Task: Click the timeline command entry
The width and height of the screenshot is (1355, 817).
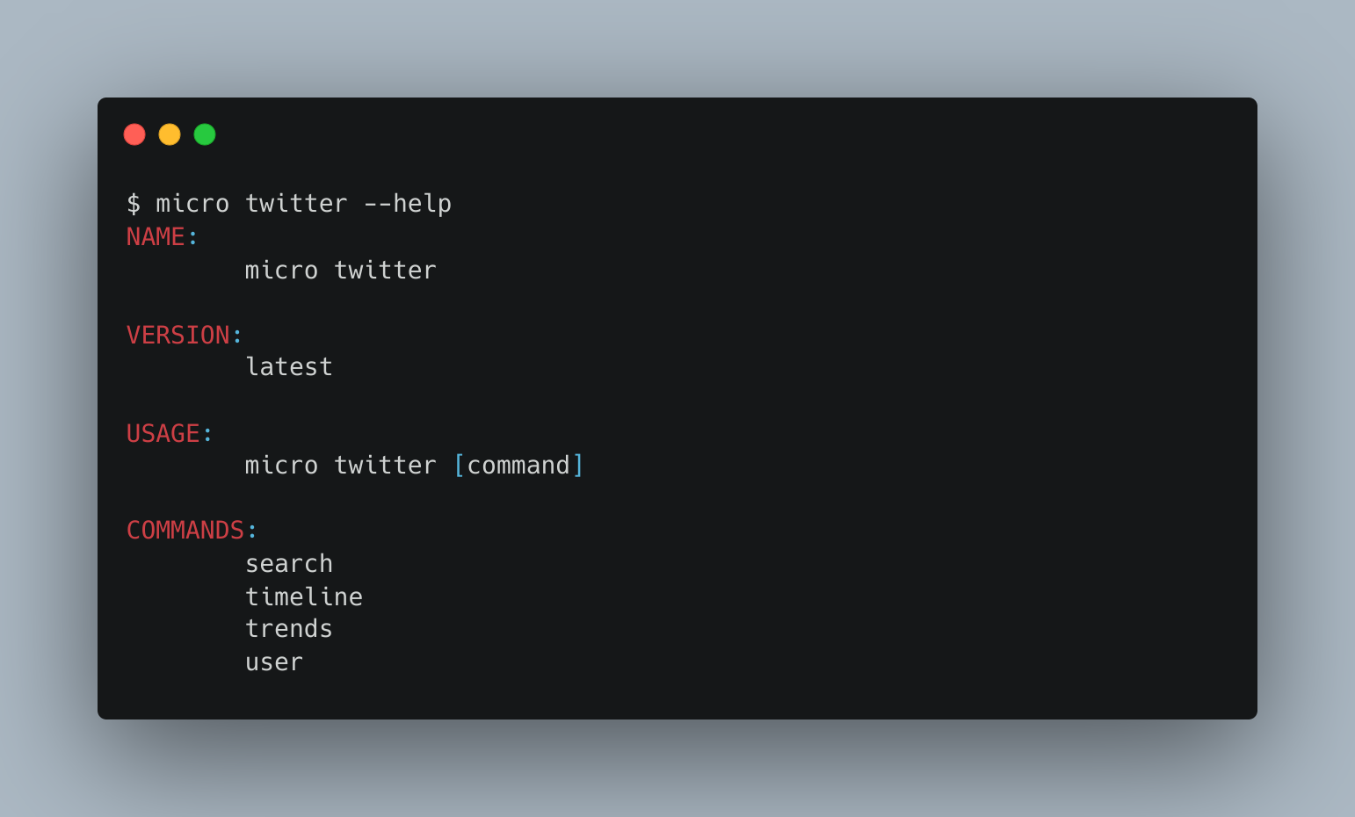Action: coord(304,597)
